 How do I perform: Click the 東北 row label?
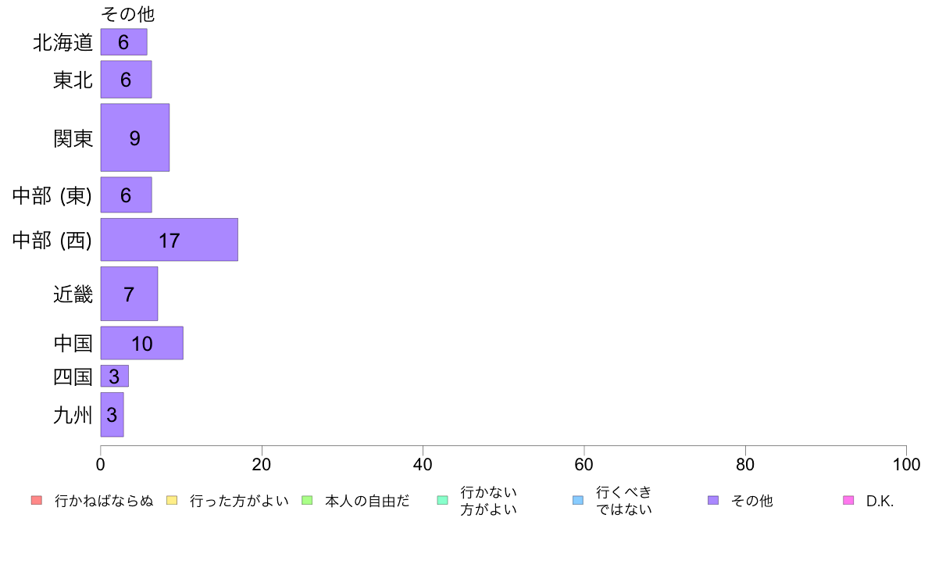click(x=73, y=80)
